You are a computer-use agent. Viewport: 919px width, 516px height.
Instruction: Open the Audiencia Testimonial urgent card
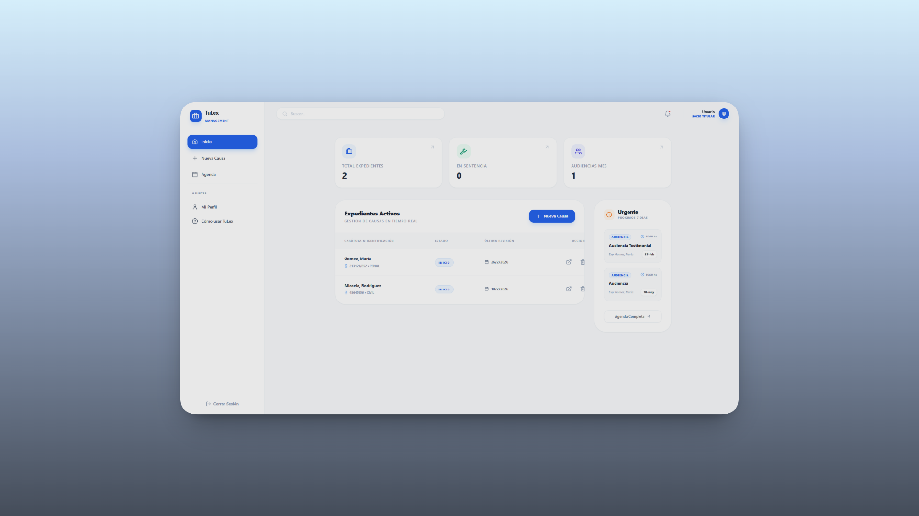(633, 246)
